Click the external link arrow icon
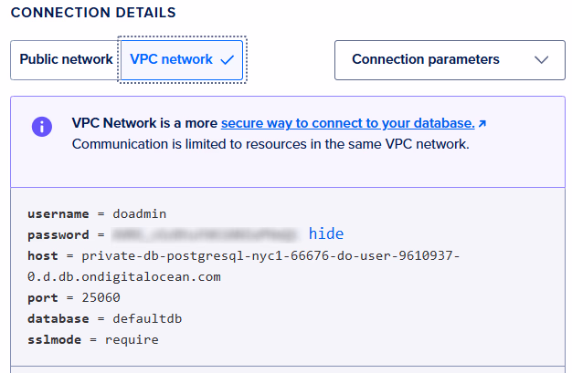 482,122
